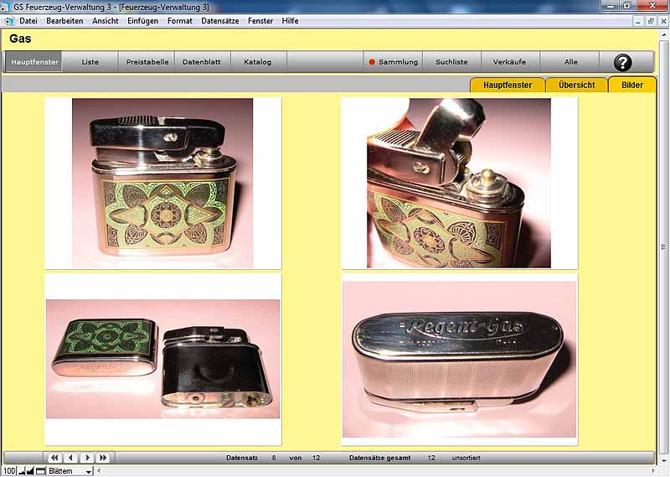The height and width of the screenshot is (477, 670).
Task: Go to the previous record
Action: click(71, 458)
